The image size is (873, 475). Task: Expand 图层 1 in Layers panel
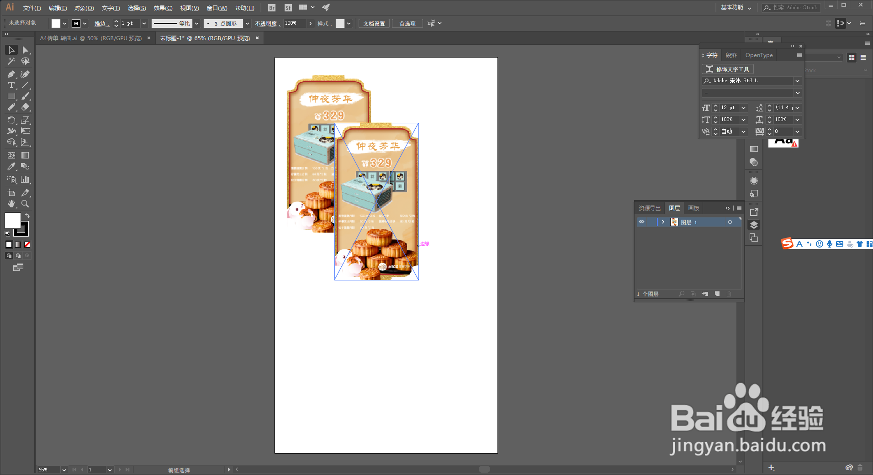663,222
